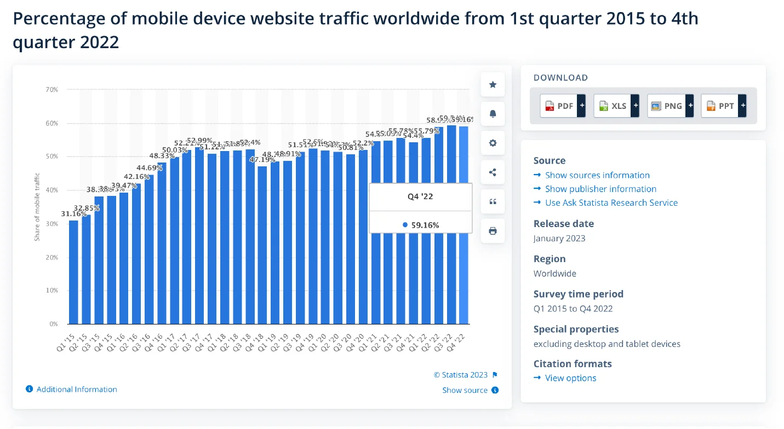Click the Show source link
The height and width of the screenshot is (429, 784).
tap(465, 390)
